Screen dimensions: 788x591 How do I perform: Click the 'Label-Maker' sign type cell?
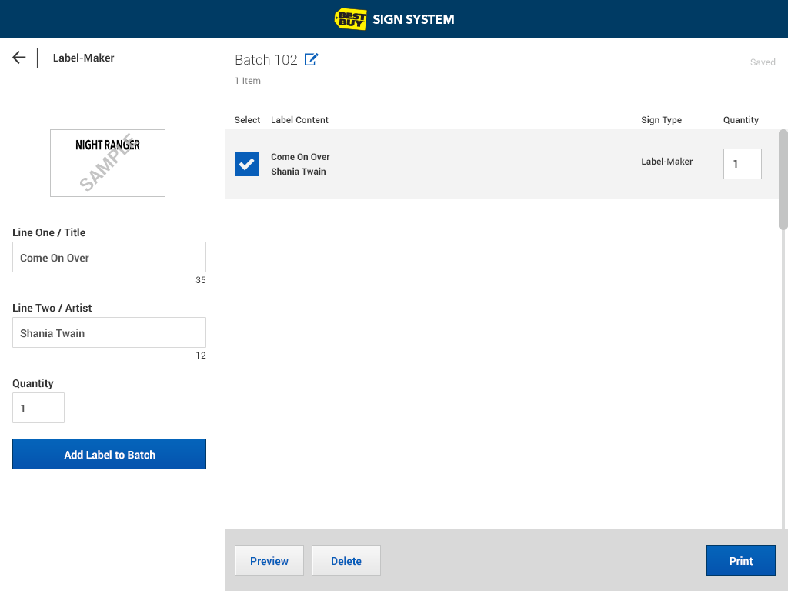point(667,162)
